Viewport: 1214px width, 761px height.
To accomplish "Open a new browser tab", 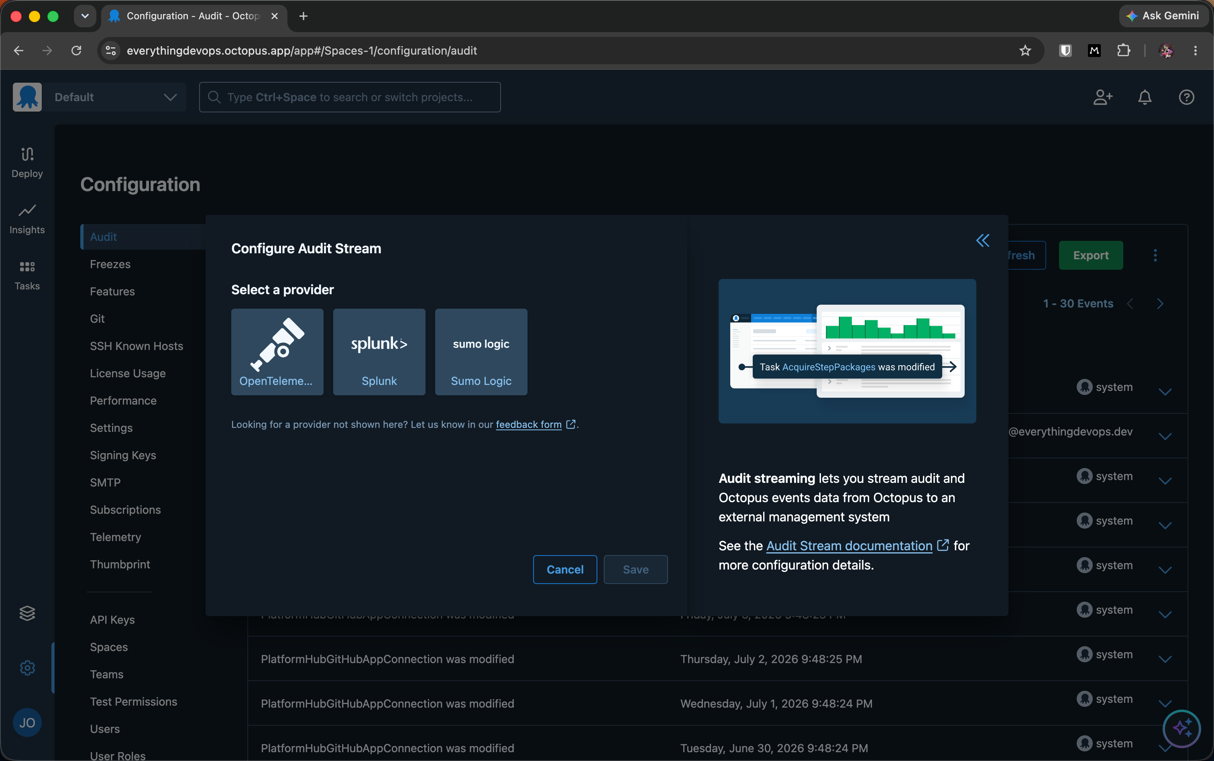I will pos(303,16).
